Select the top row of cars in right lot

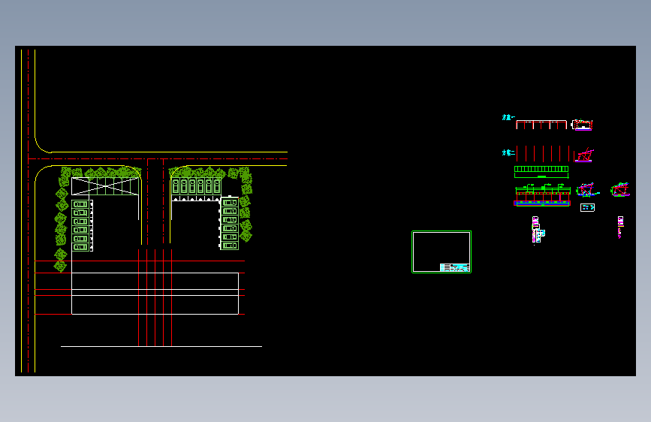point(196,186)
